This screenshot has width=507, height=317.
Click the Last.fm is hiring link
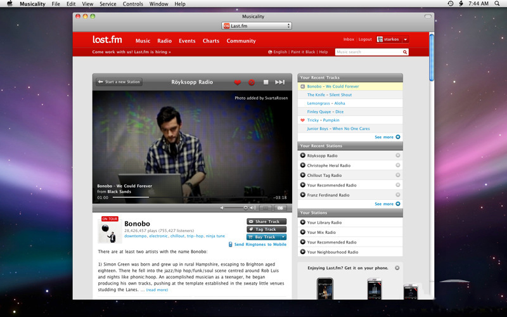(x=131, y=52)
